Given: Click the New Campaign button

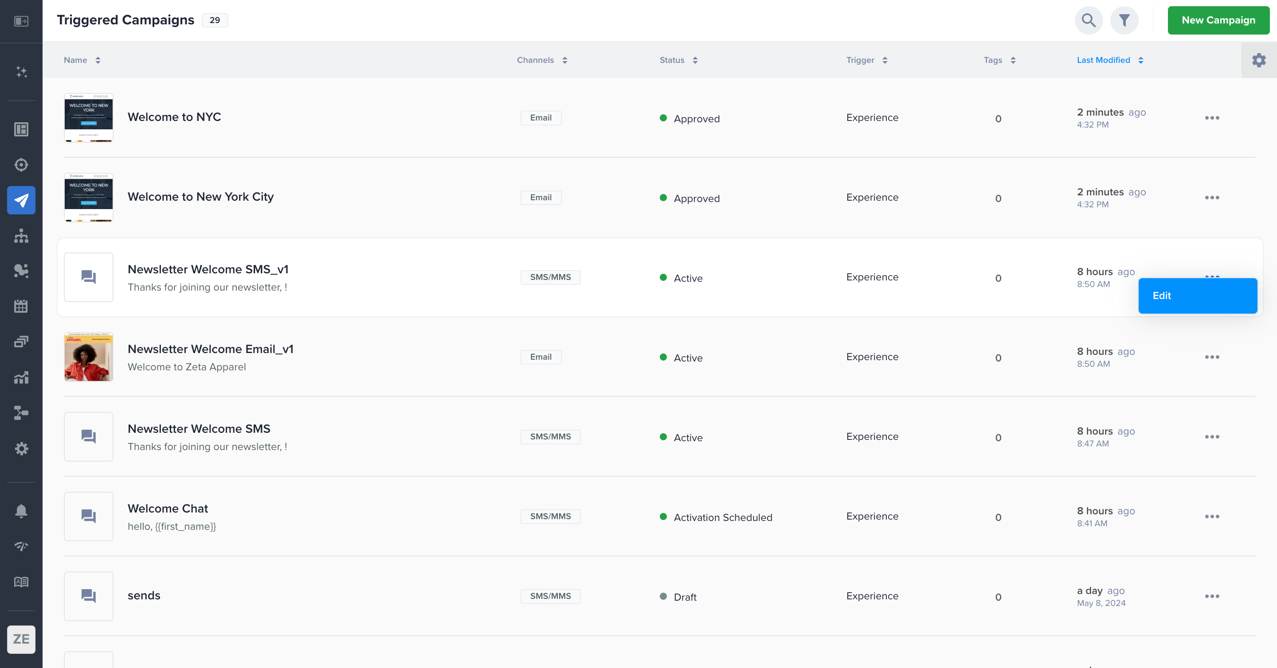Looking at the screenshot, I should coord(1218,20).
